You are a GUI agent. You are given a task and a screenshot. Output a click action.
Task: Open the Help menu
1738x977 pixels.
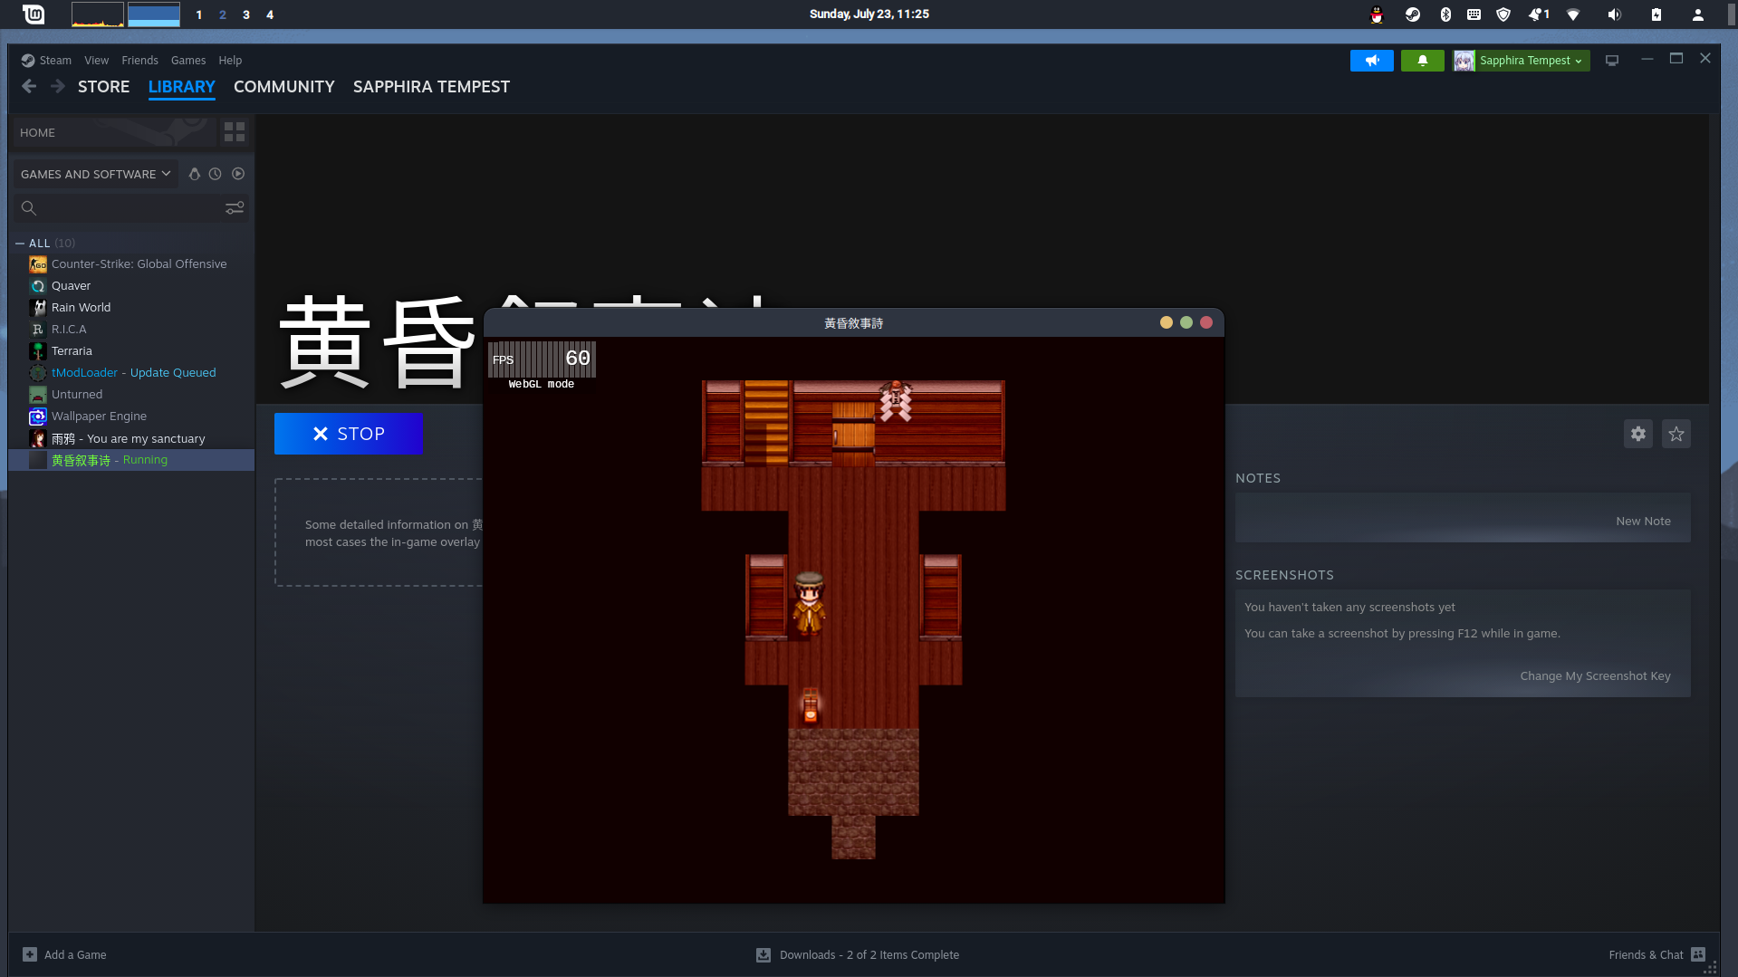point(230,61)
